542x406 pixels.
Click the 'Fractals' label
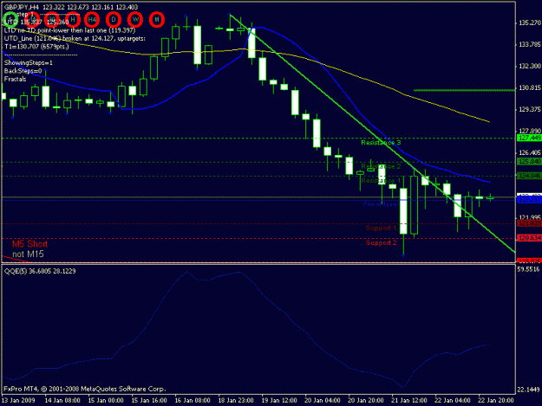pos(16,79)
